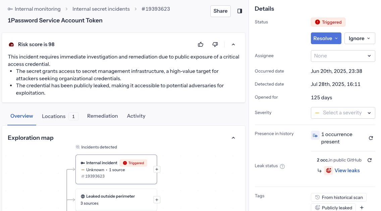Click the GitGuardian risk score icon
381x211 pixels.
tap(11, 44)
